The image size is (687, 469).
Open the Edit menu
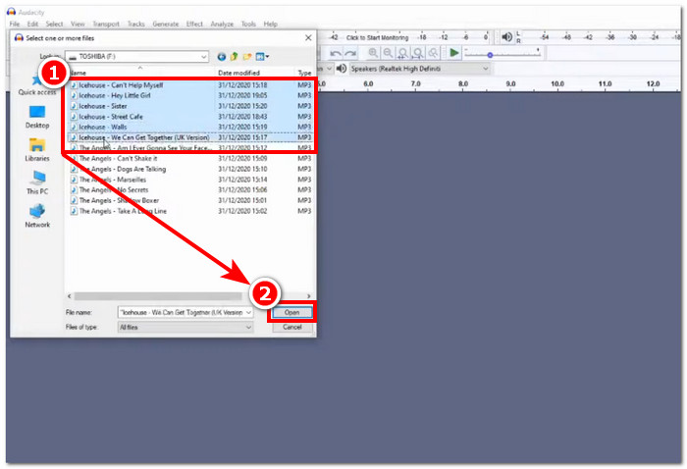[x=32, y=24]
